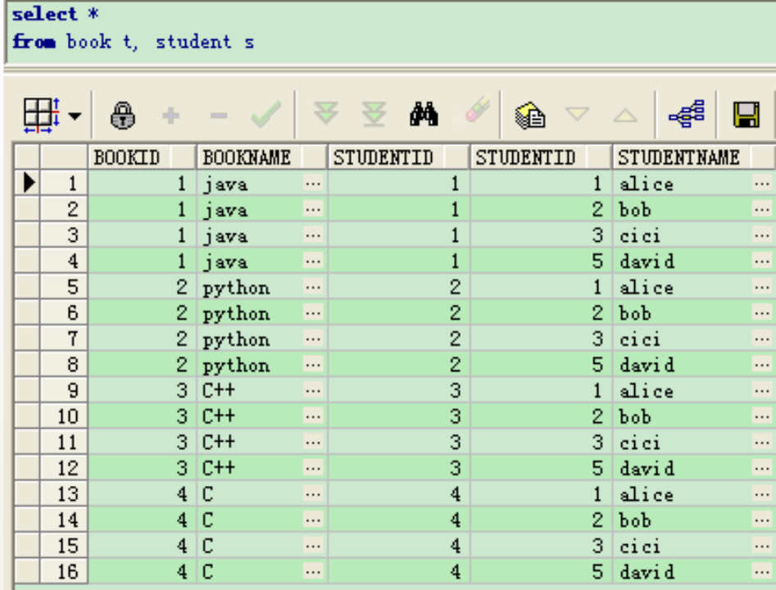
Task: Open ellipsis editor for C in row 13
Action: click(313, 494)
